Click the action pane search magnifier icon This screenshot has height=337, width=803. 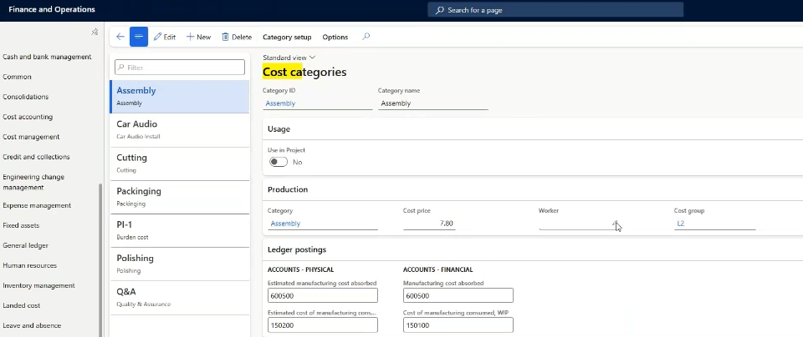click(366, 37)
